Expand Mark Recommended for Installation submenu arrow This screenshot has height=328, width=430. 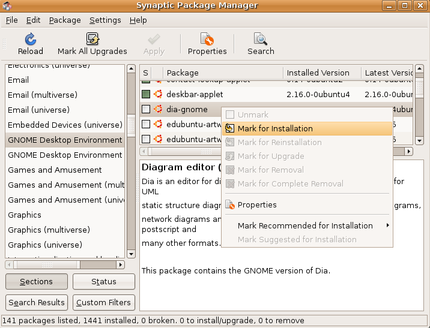[387, 225]
